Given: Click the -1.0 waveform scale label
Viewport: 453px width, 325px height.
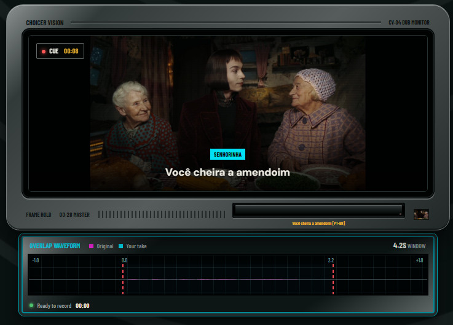Looking at the screenshot, I should coord(36,260).
